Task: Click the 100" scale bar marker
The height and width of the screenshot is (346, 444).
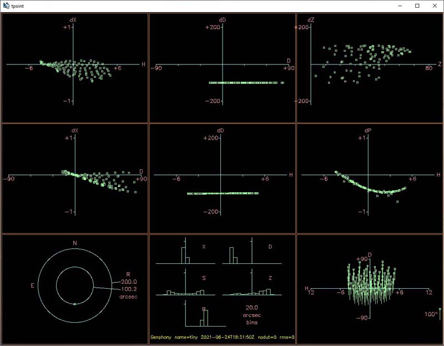Action: 433,314
